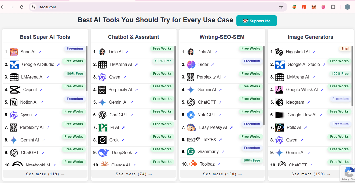This screenshot has height=183, width=355.
Task: Click the Notion AI icon
Action: pyautogui.click(x=14, y=102)
